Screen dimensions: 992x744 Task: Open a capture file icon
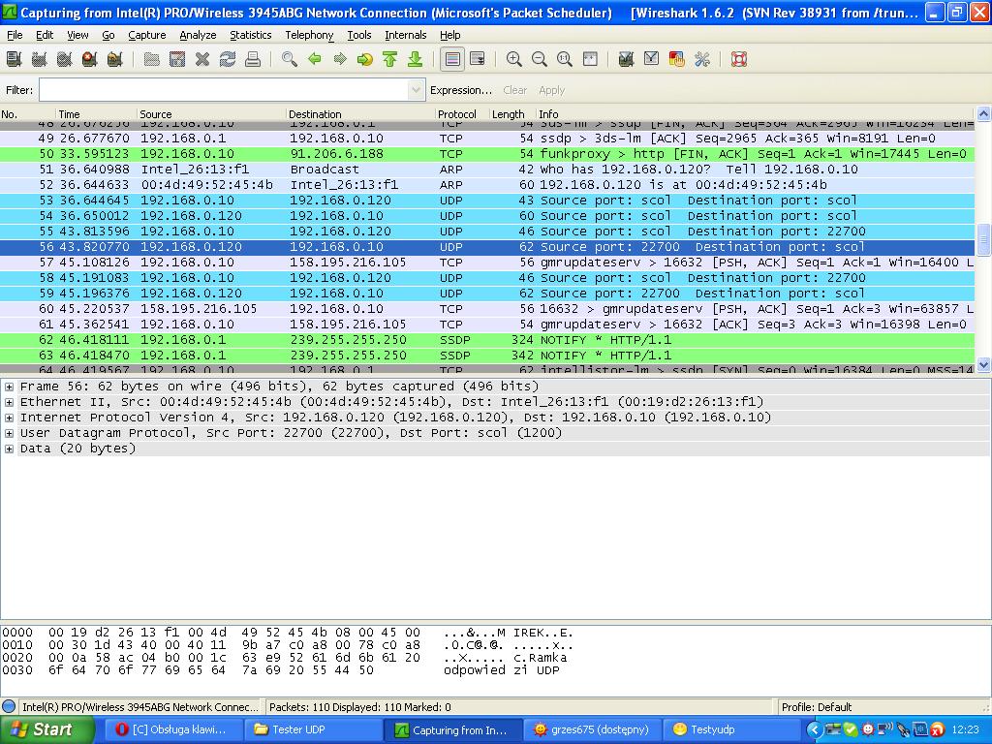[152, 59]
